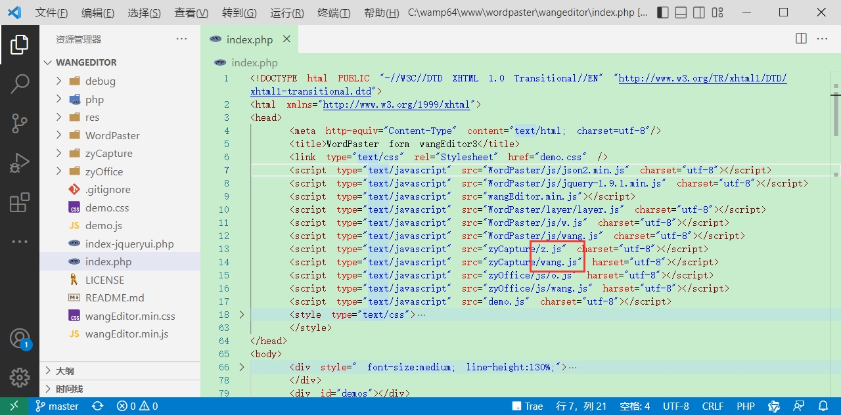Image resolution: width=841 pixels, height=415 pixels.
Task: Split the editor to the right
Action: click(801, 39)
